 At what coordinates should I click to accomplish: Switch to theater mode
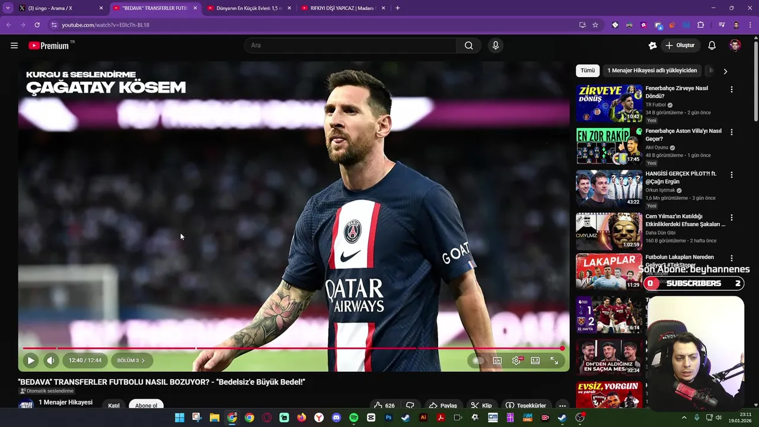[535, 360]
